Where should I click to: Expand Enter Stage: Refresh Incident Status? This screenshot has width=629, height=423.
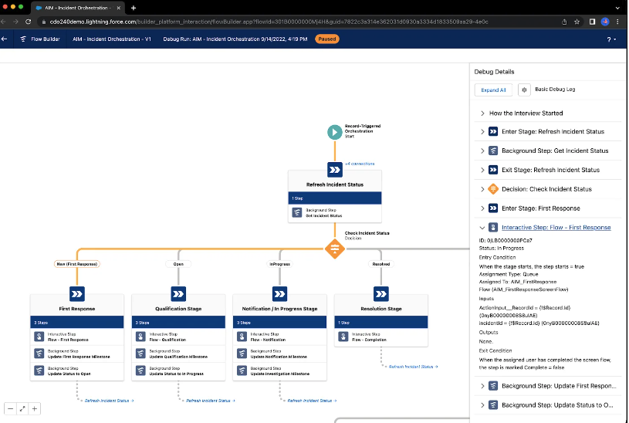482,132
